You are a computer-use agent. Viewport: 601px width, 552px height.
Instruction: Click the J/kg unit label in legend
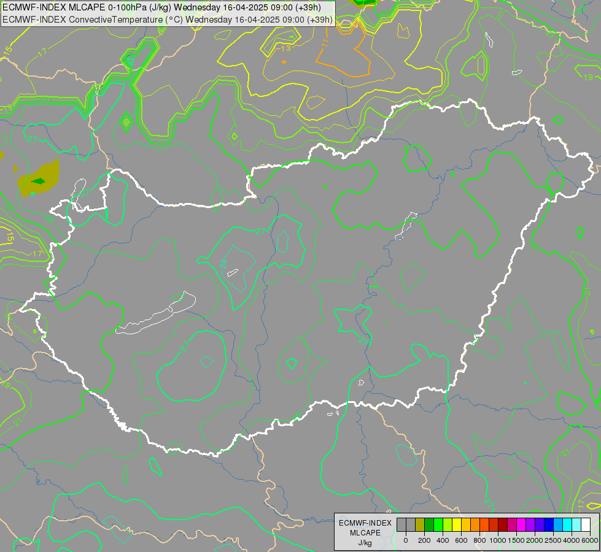pyautogui.click(x=365, y=543)
